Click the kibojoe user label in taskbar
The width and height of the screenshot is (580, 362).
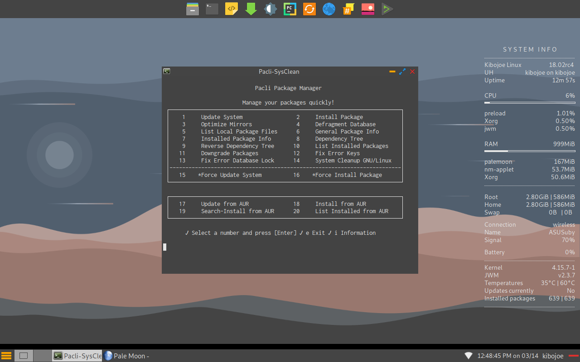click(553, 356)
